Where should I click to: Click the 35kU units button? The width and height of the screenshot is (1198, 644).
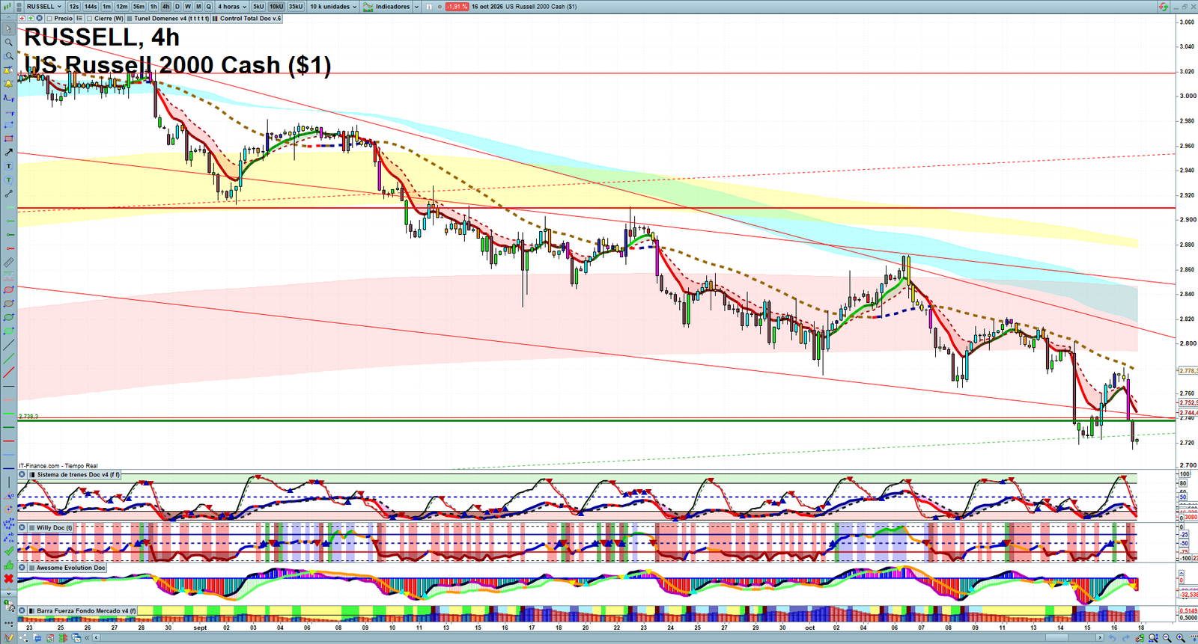pos(296,7)
